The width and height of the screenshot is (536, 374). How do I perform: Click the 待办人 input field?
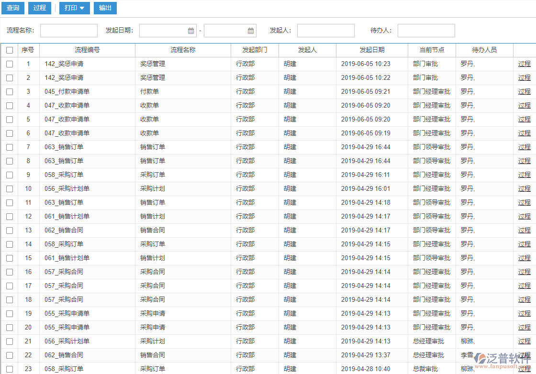click(426, 31)
